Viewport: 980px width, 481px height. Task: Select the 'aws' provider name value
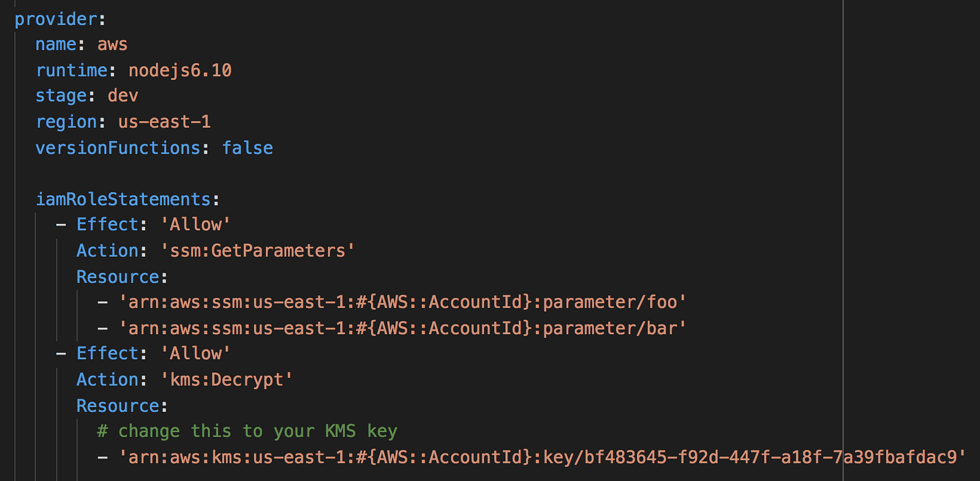coord(112,45)
